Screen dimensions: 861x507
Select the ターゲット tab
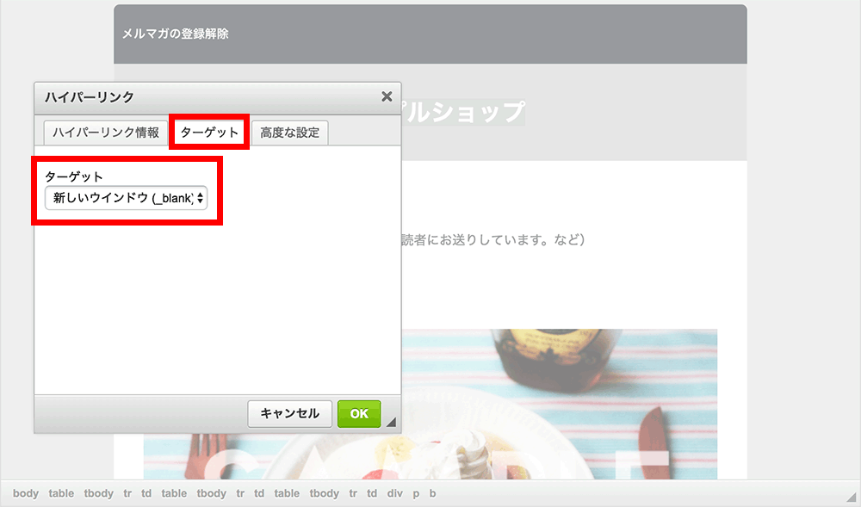(209, 133)
